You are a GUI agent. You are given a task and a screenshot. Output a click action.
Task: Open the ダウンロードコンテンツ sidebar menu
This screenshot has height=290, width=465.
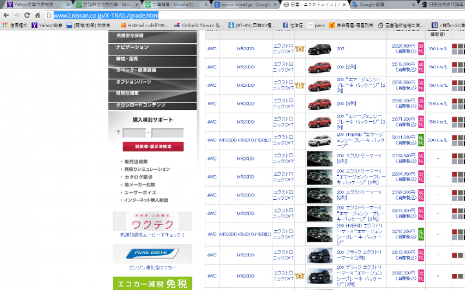[x=152, y=106]
